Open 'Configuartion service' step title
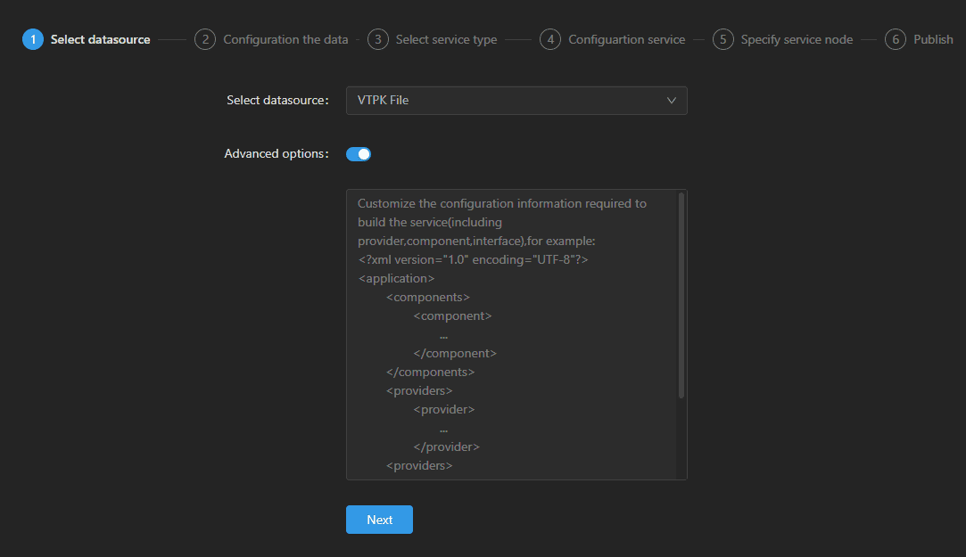This screenshot has height=557, width=966. coord(626,39)
